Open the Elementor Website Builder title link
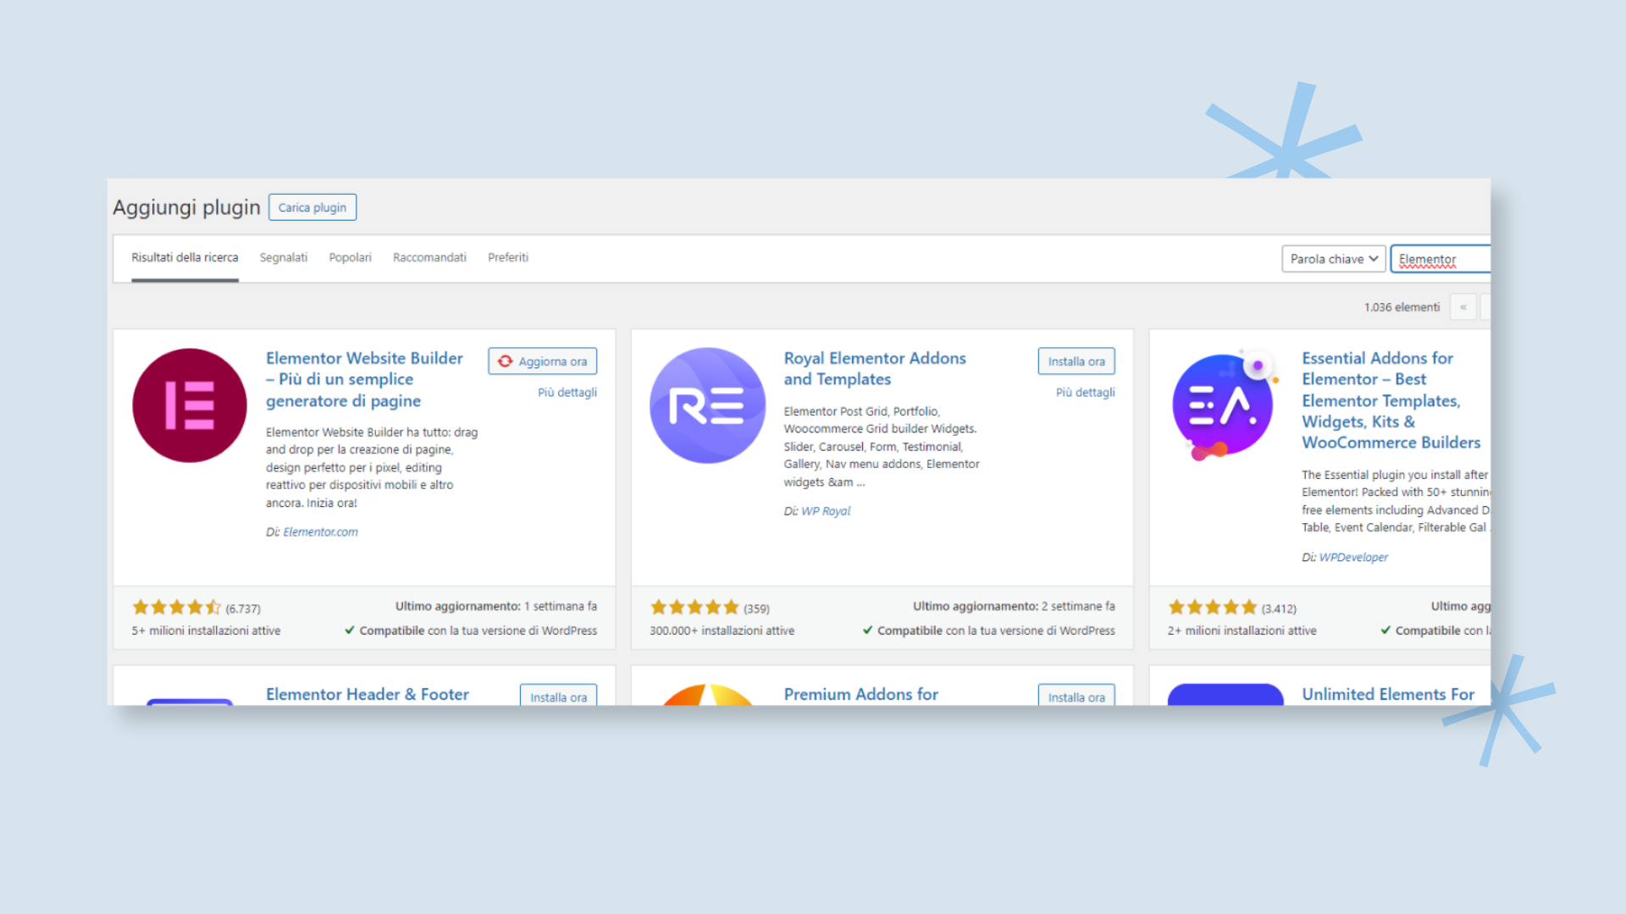 pyautogui.click(x=364, y=379)
